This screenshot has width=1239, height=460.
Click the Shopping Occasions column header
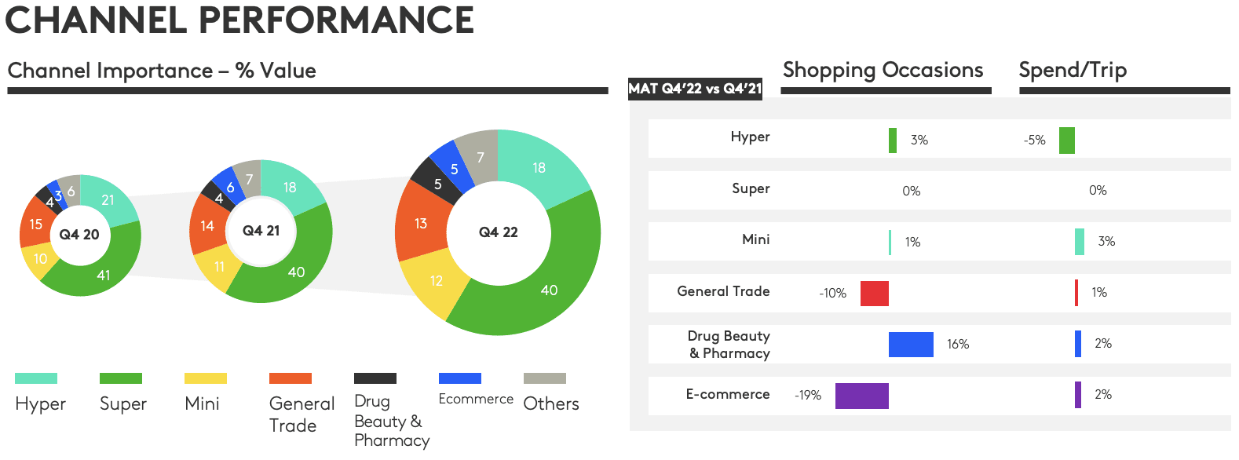pyautogui.click(x=883, y=70)
